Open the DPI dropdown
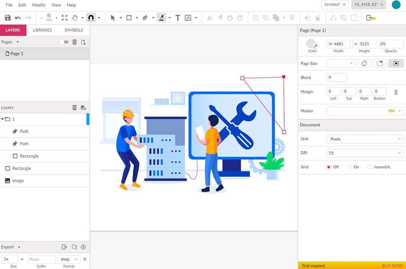Viewport: 406px width, 269px height. pyautogui.click(x=365, y=153)
